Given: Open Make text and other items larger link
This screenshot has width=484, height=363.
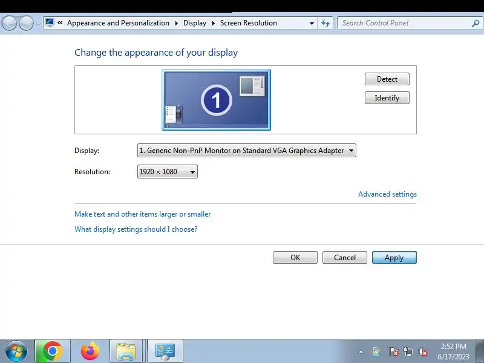Looking at the screenshot, I should 143,214.
